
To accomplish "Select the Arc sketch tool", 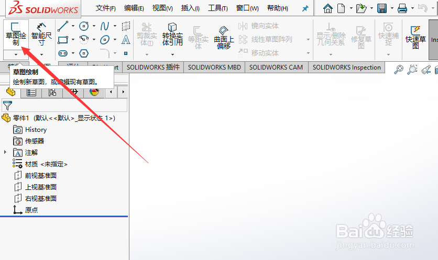I will pyautogui.click(x=84, y=40).
